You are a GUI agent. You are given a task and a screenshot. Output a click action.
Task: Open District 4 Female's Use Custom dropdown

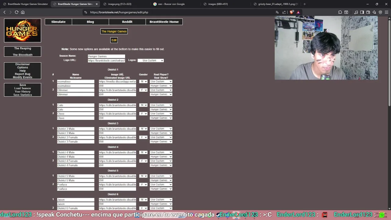click(161, 161)
